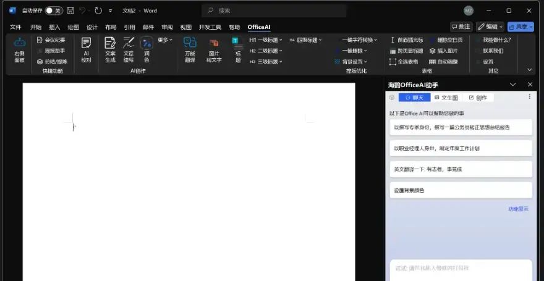Click the redo arrow in title bar

(98, 10)
